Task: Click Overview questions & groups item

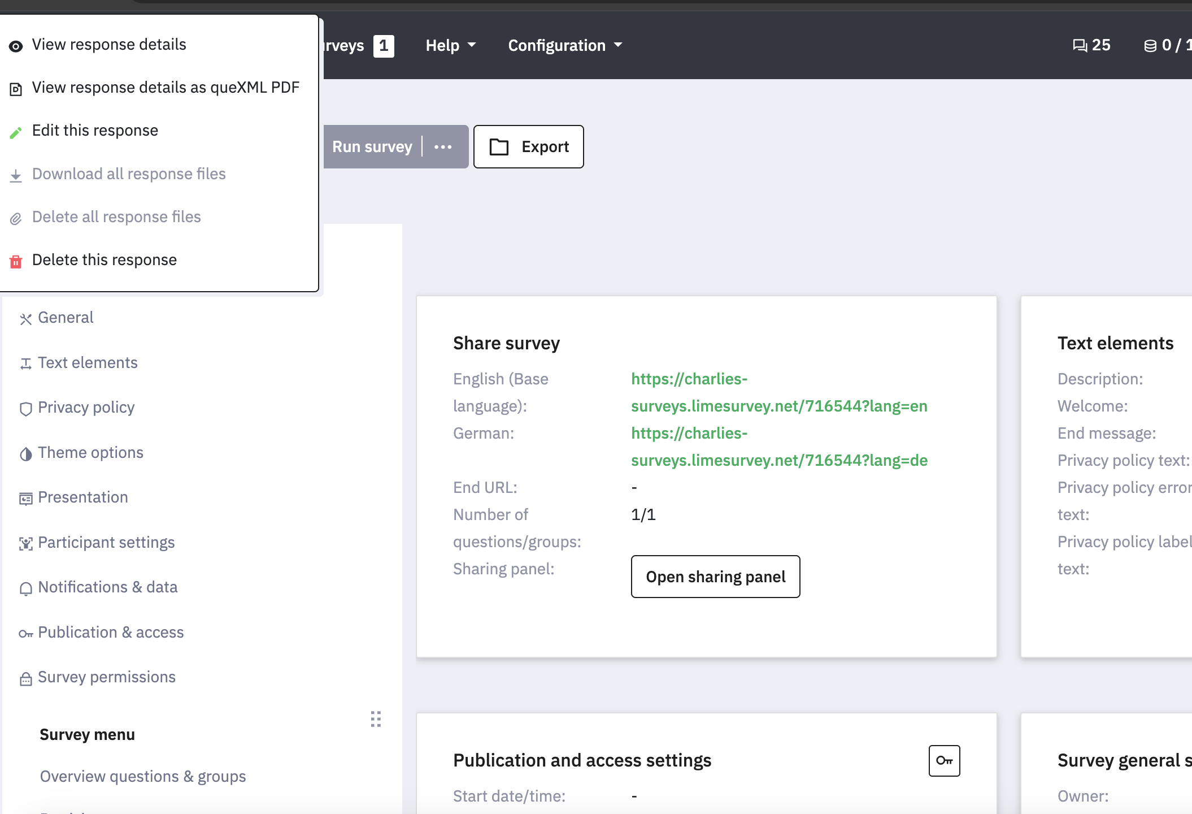Action: [143, 777]
